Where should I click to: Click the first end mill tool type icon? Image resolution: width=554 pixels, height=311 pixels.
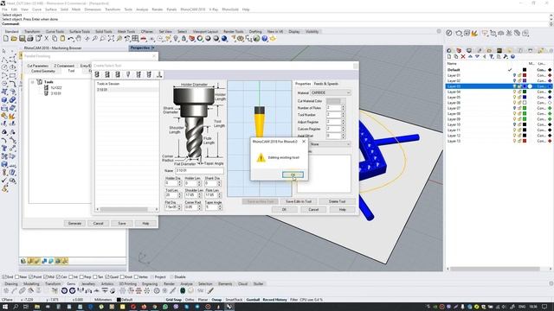coord(97,74)
